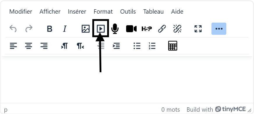Remove link with broken chain icon
Screen dimensions: 254x114
(x=177, y=29)
